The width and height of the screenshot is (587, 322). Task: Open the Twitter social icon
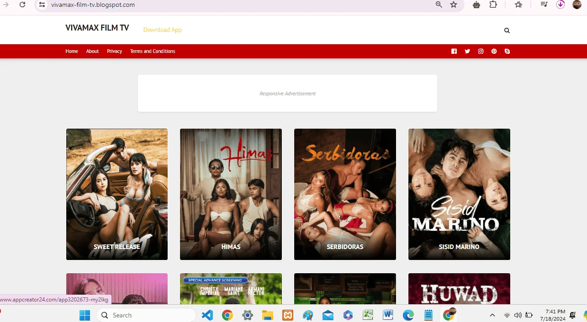click(x=467, y=51)
